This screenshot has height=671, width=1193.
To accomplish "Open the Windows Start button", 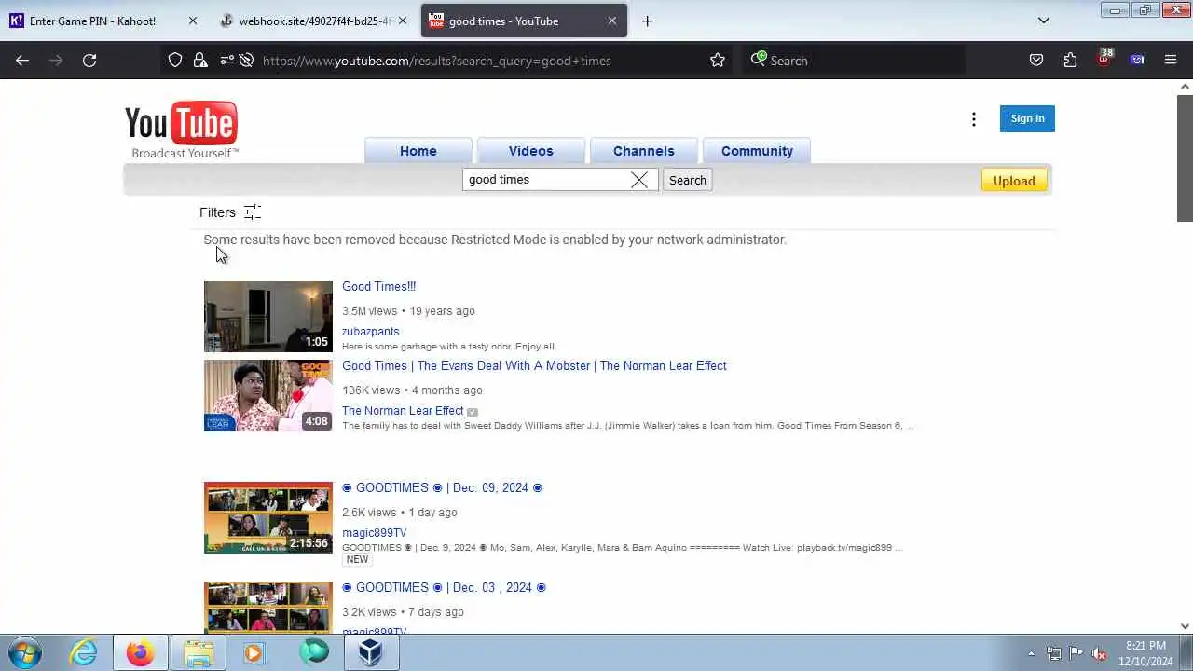I will (25, 652).
